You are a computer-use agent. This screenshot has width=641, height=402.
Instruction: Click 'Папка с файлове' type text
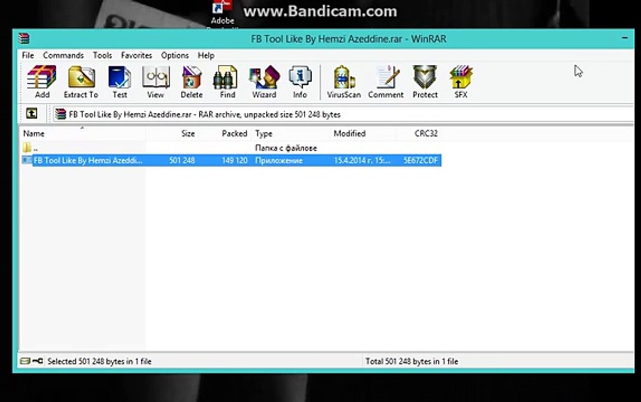click(x=286, y=147)
